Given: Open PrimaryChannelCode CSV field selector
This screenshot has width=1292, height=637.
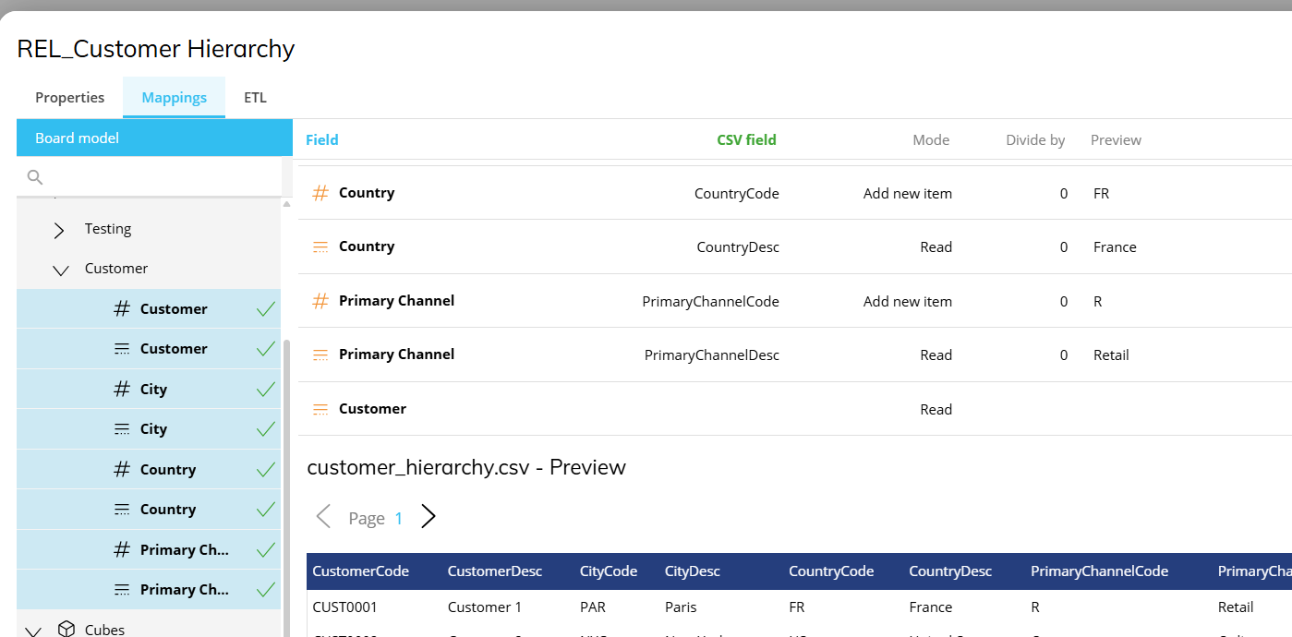Looking at the screenshot, I should (711, 302).
